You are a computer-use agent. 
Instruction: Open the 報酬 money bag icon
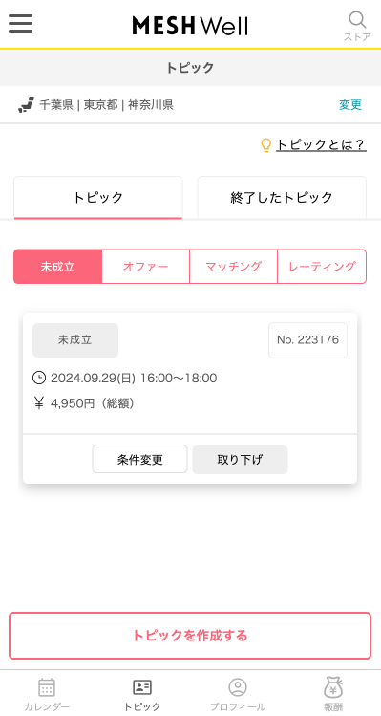(x=333, y=687)
